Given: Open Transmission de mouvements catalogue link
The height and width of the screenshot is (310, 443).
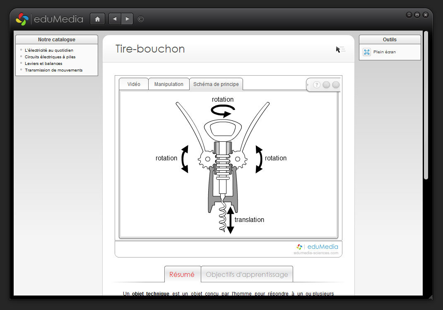Looking at the screenshot, I should [x=53, y=70].
